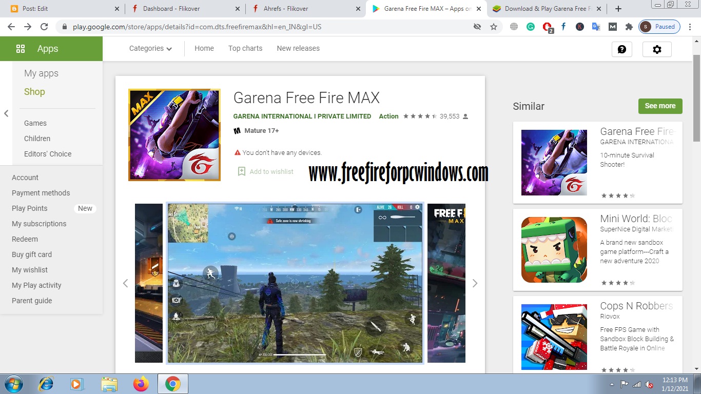
Task: Open the Extensions puzzle icon
Action: pyautogui.click(x=629, y=27)
